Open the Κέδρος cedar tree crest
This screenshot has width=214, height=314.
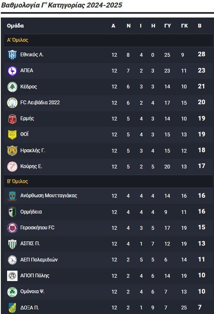pos(12,87)
